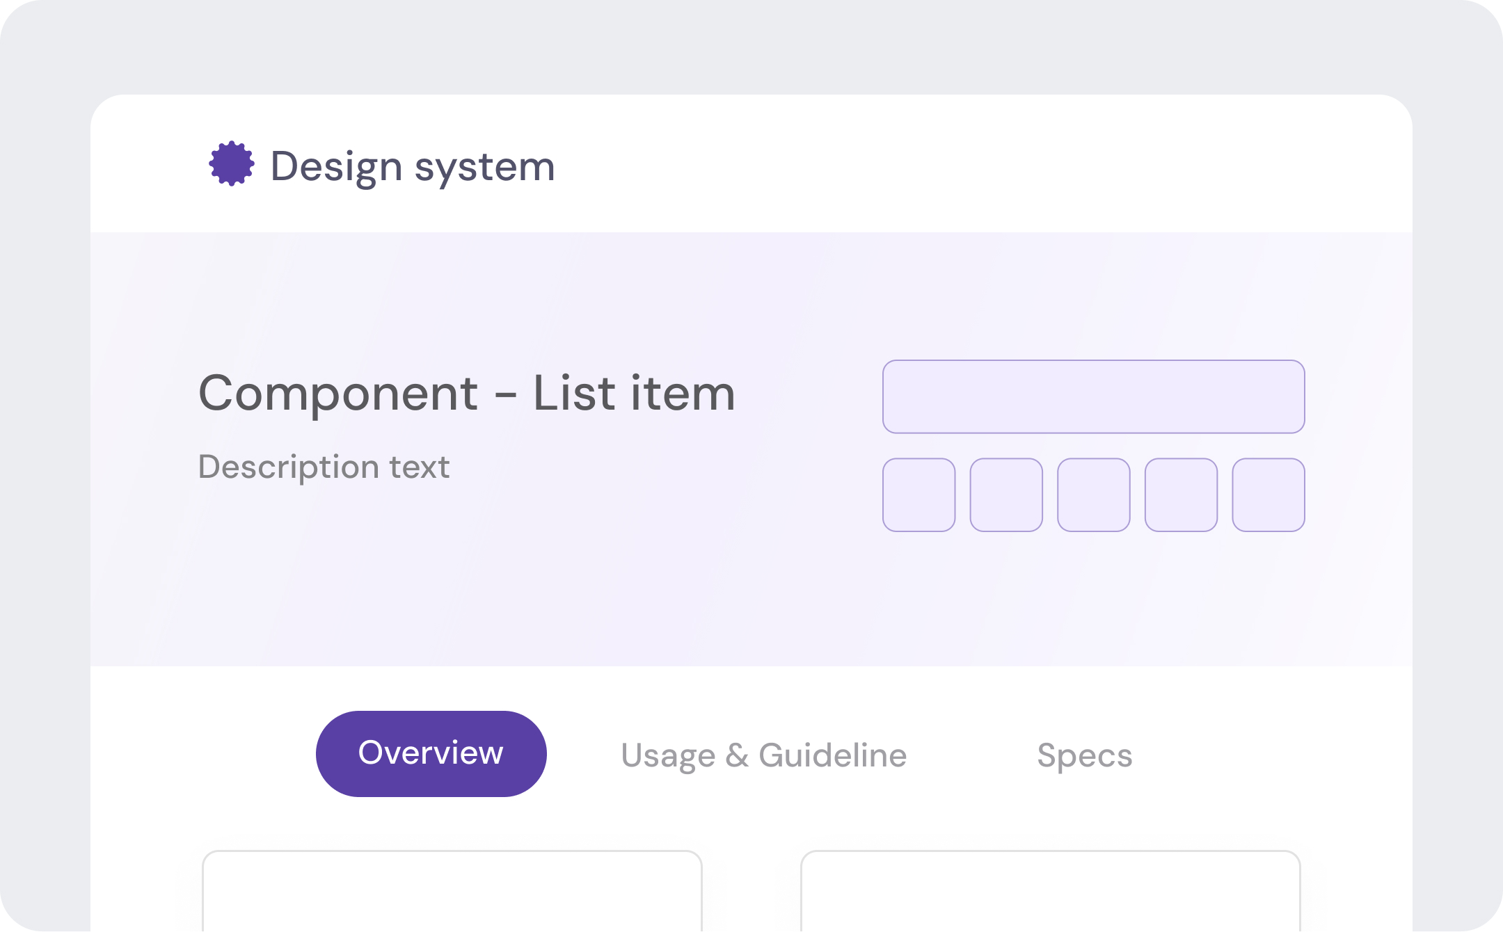Switch to the Overview tab
Viewport: 1503px width, 932px height.
point(431,753)
